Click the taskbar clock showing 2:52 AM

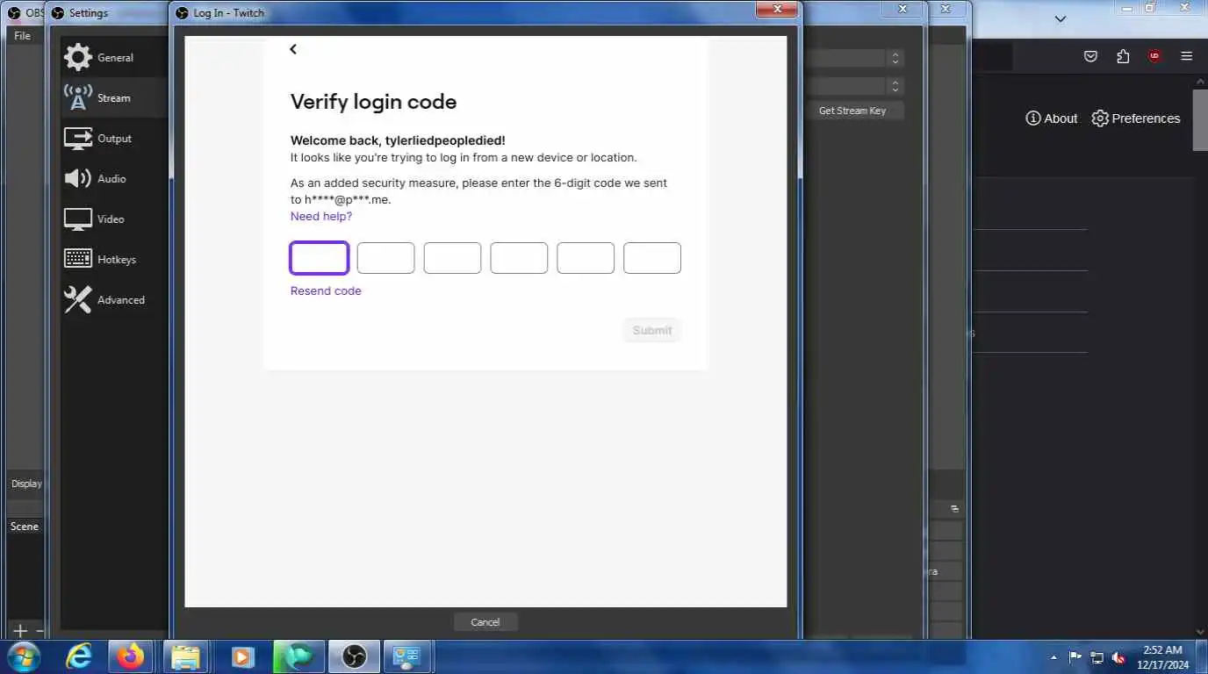click(x=1163, y=657)
